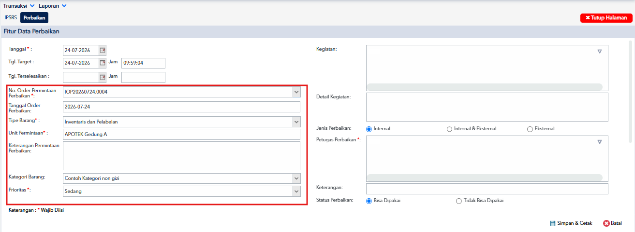Viewport: 635px width, 232px height.
Task: Choose Tidak Bisa Dipakai status
Action: pos(458,201)
